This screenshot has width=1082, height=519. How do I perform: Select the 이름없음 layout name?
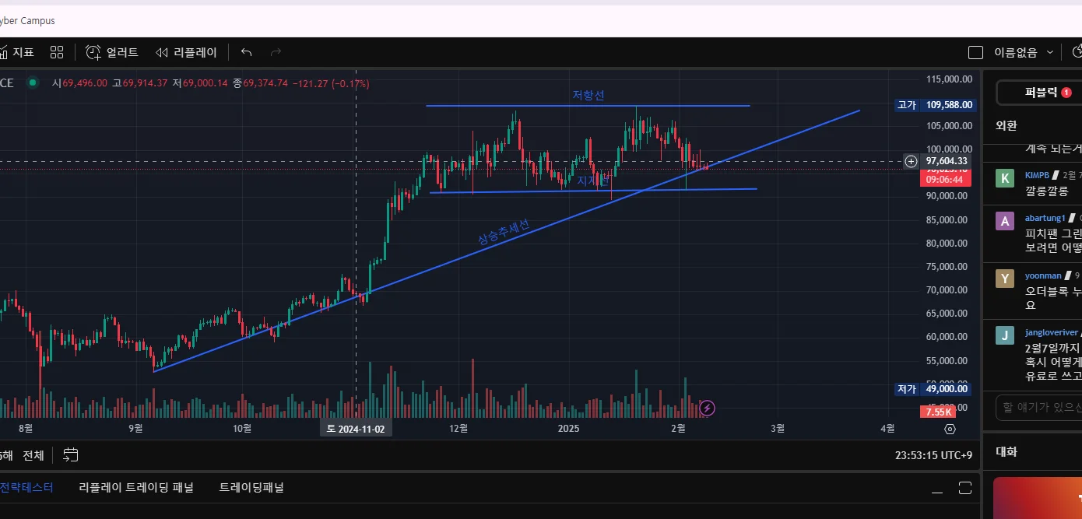pyautogui.click(x=1016, y=52)
